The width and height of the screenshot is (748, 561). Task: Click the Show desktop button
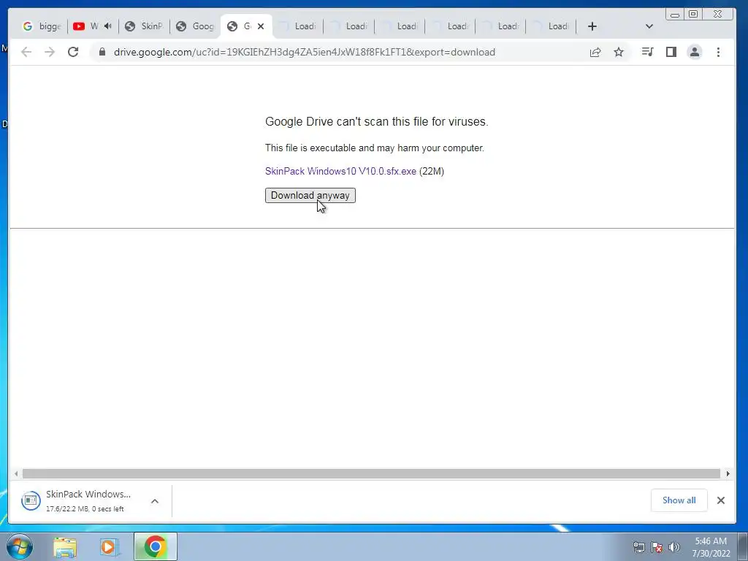coord(743,546)
